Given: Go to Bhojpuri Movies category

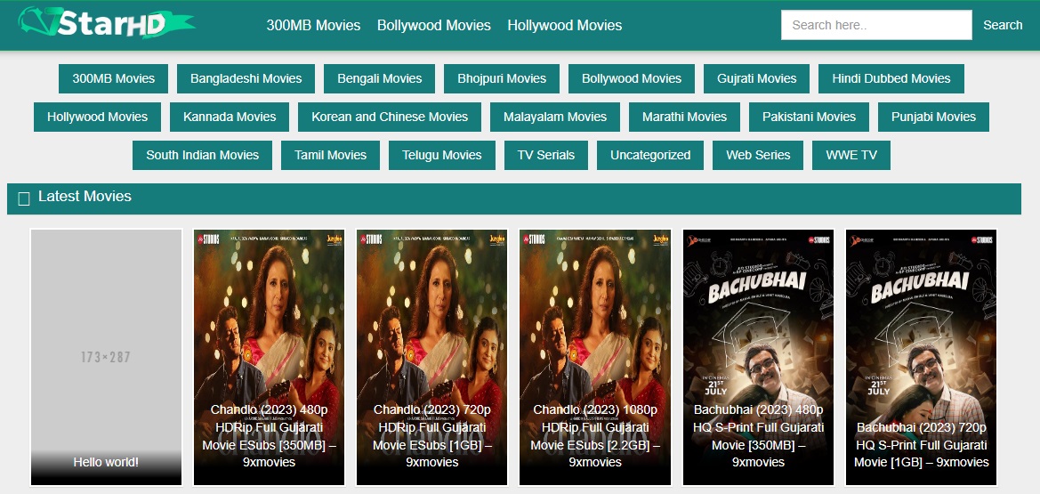Looking at the screenshot, I should coord(502,78).
